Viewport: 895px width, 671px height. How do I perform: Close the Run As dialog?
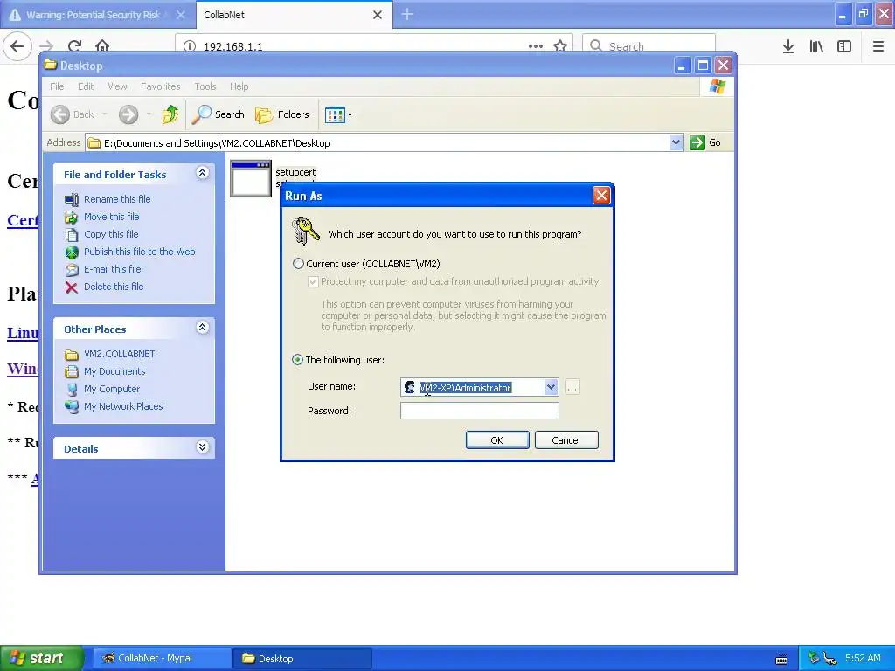pos(601,196)
